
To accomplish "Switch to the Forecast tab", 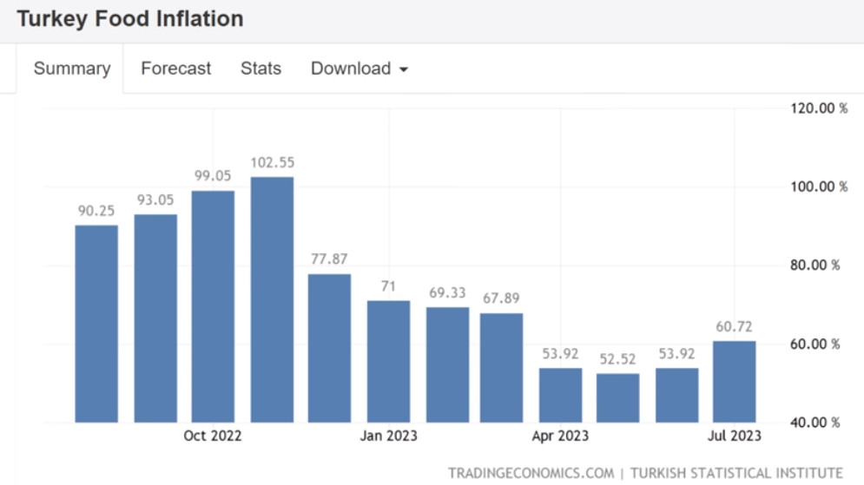I will click(x=175, y=69).
